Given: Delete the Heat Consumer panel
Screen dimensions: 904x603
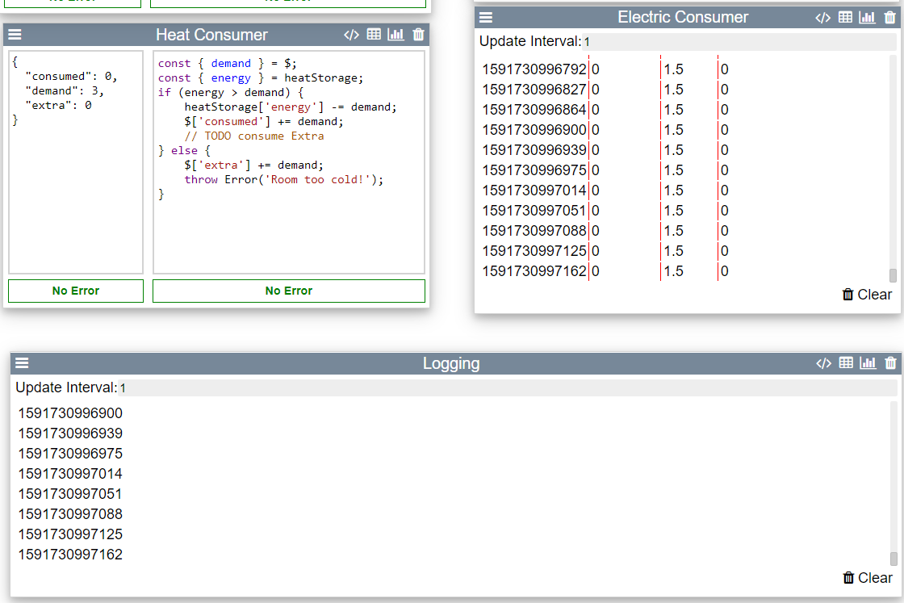Looking at the screenshot, I should click(418, 35).
